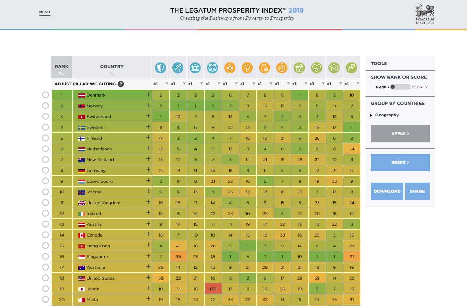This screenshot has height=306, width=467.
Task: Click the Safety and Security shield pillar icon
Action: click(x=160, y=67)
